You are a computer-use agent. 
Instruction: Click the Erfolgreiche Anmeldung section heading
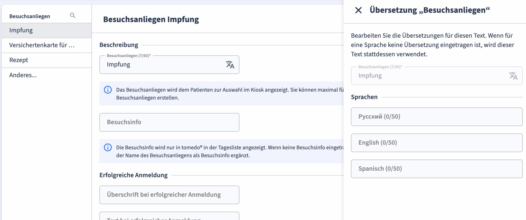(x=133, y=175)
